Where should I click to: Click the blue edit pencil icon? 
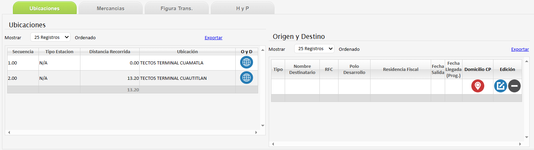[500, 86]
